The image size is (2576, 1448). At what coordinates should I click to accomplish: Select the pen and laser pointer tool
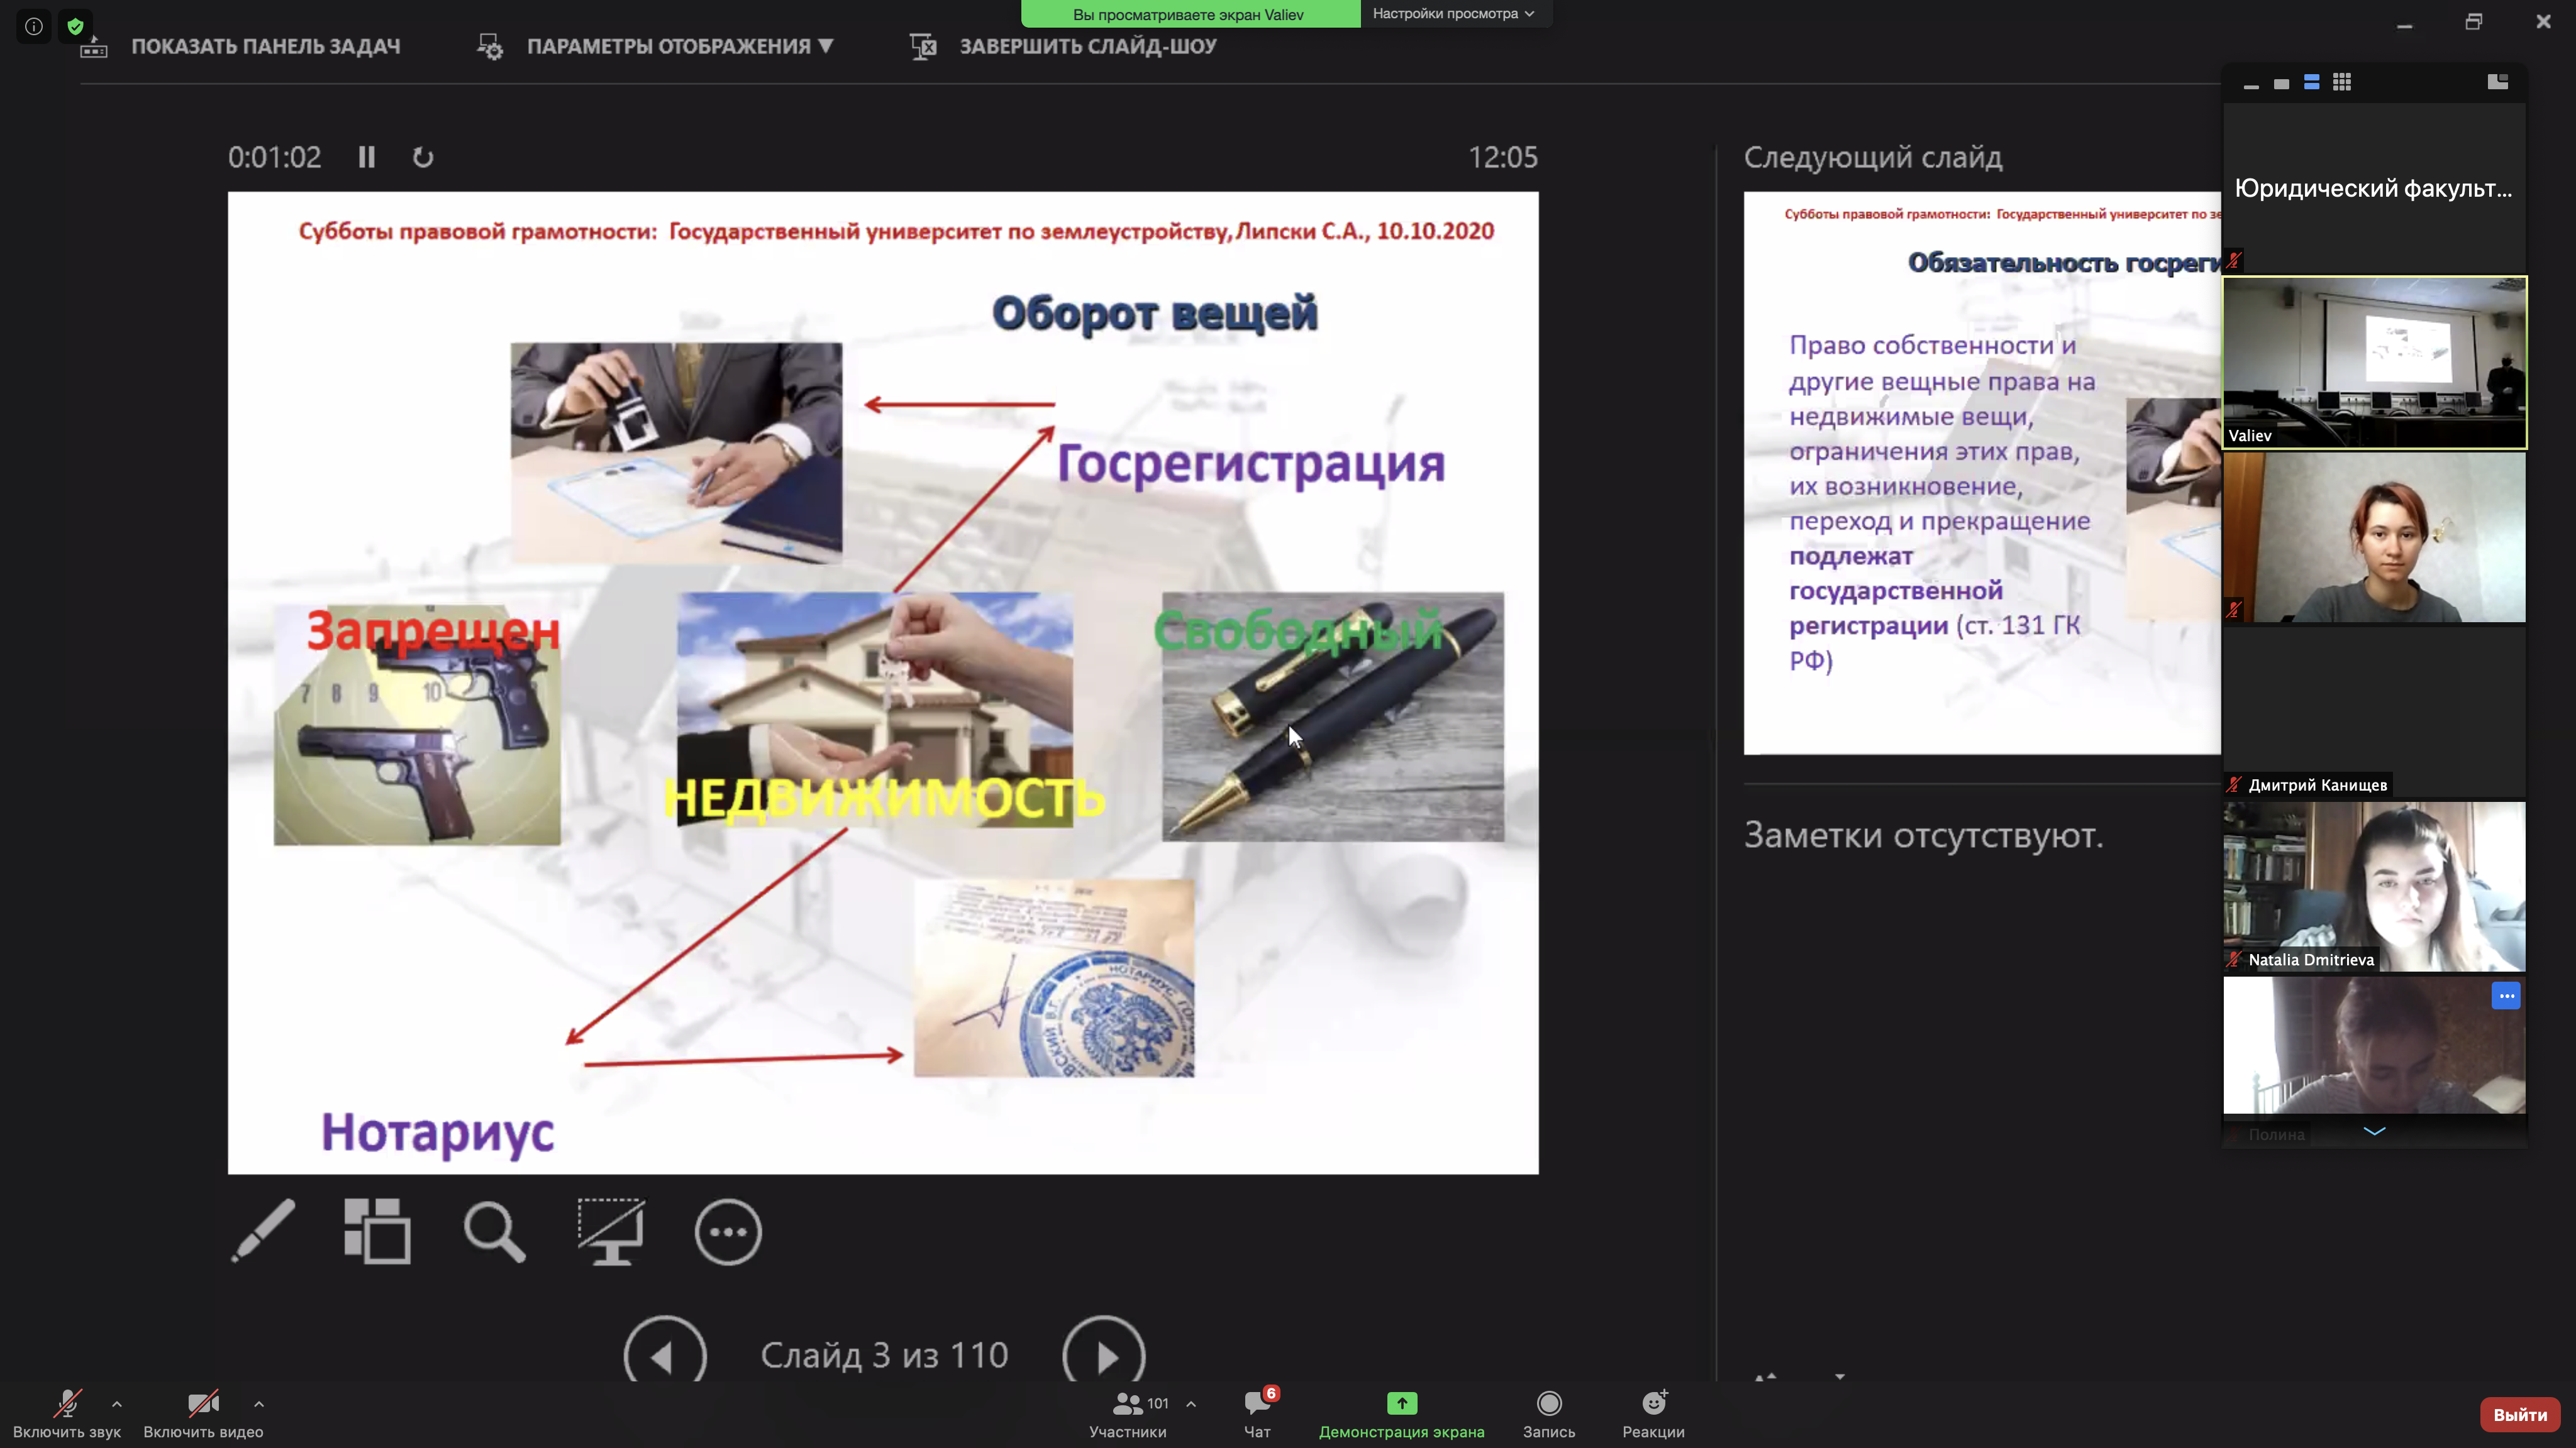[x=263, y=1231]
